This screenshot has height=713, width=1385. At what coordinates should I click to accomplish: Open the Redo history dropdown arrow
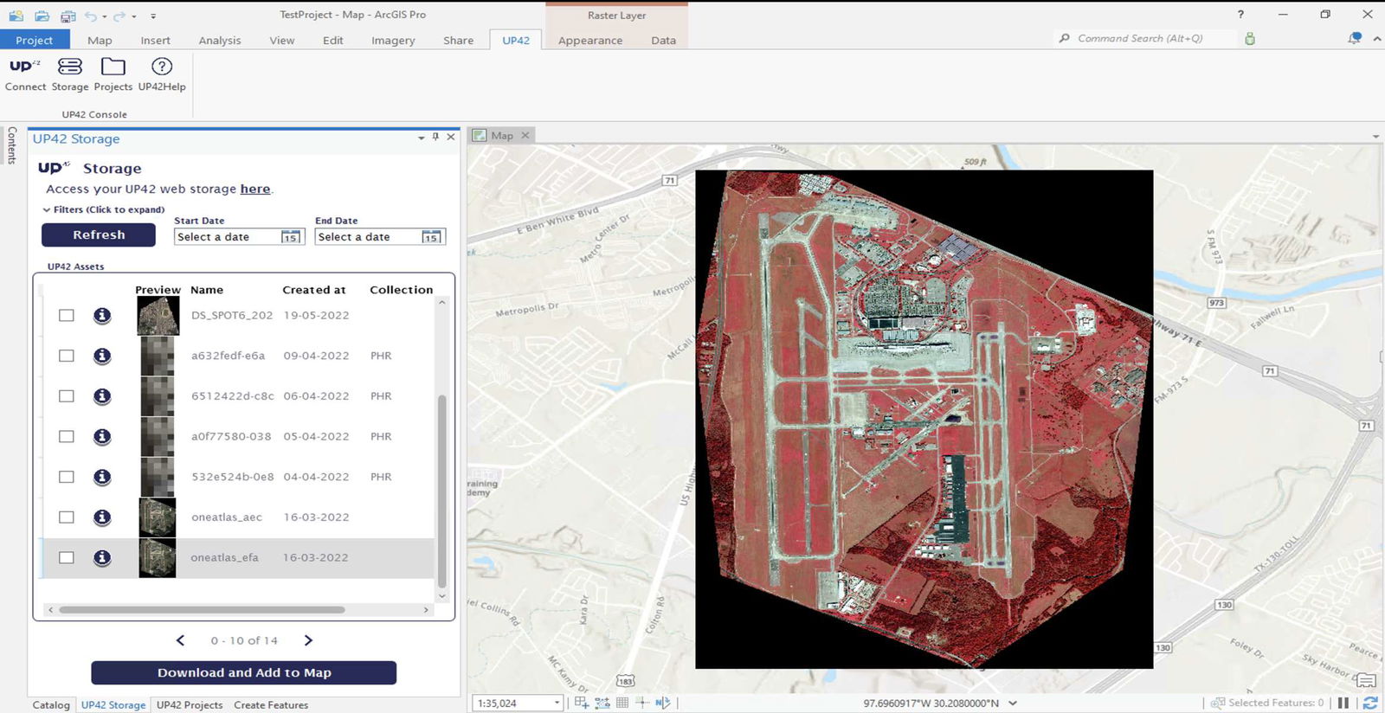[x=134, y=16]
